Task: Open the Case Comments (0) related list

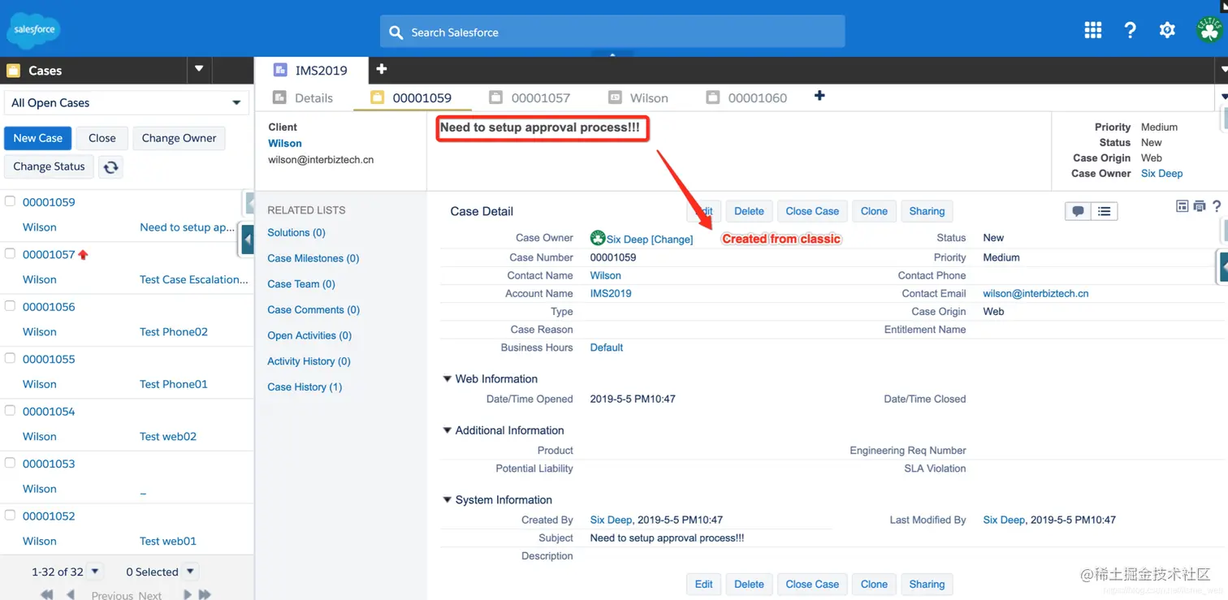Action: pyautogui.click(x=313, y=309)
